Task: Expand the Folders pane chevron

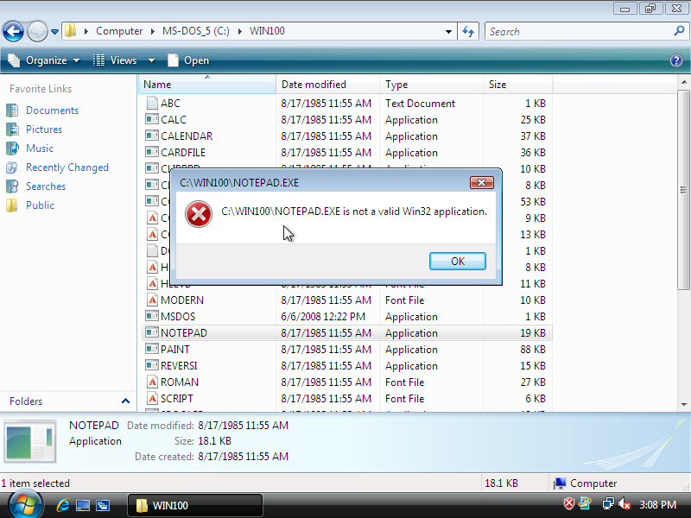Action: click(125, 401)
